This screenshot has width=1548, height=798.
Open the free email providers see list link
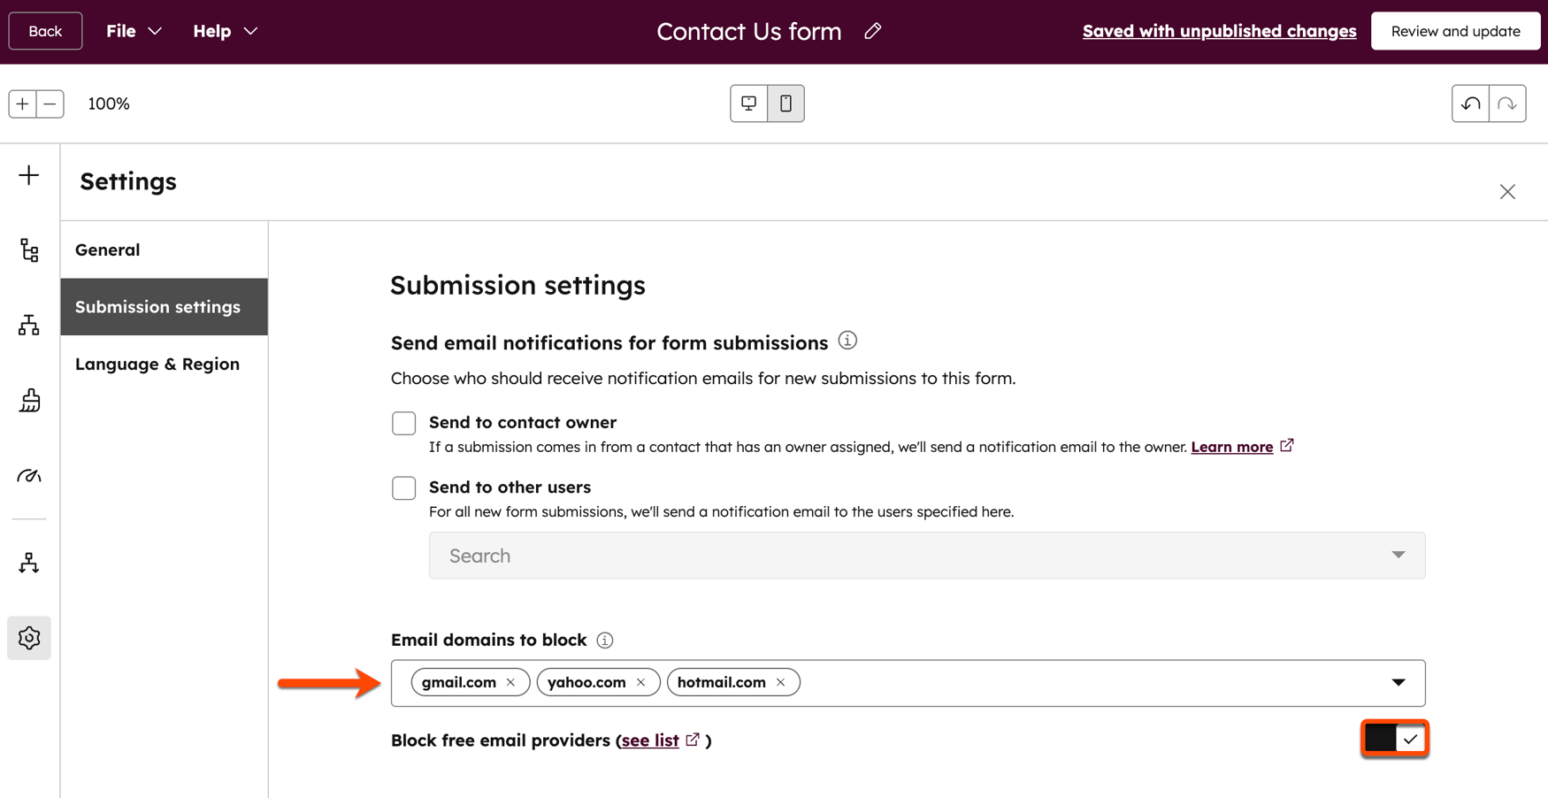[x=648, y=740]
